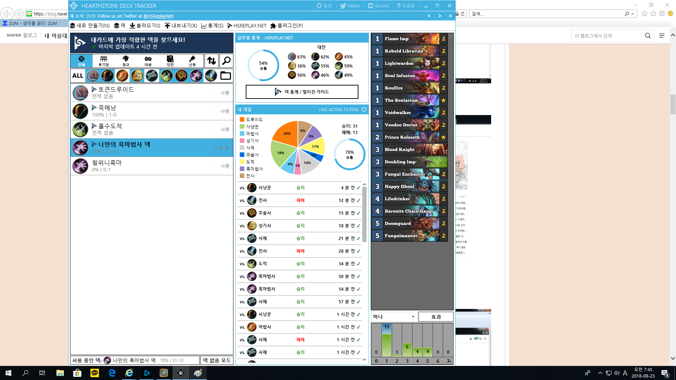Open the 플러그인(P) plugins menu
This screenshot has width=676, height=380.
(x=287, y=26)
